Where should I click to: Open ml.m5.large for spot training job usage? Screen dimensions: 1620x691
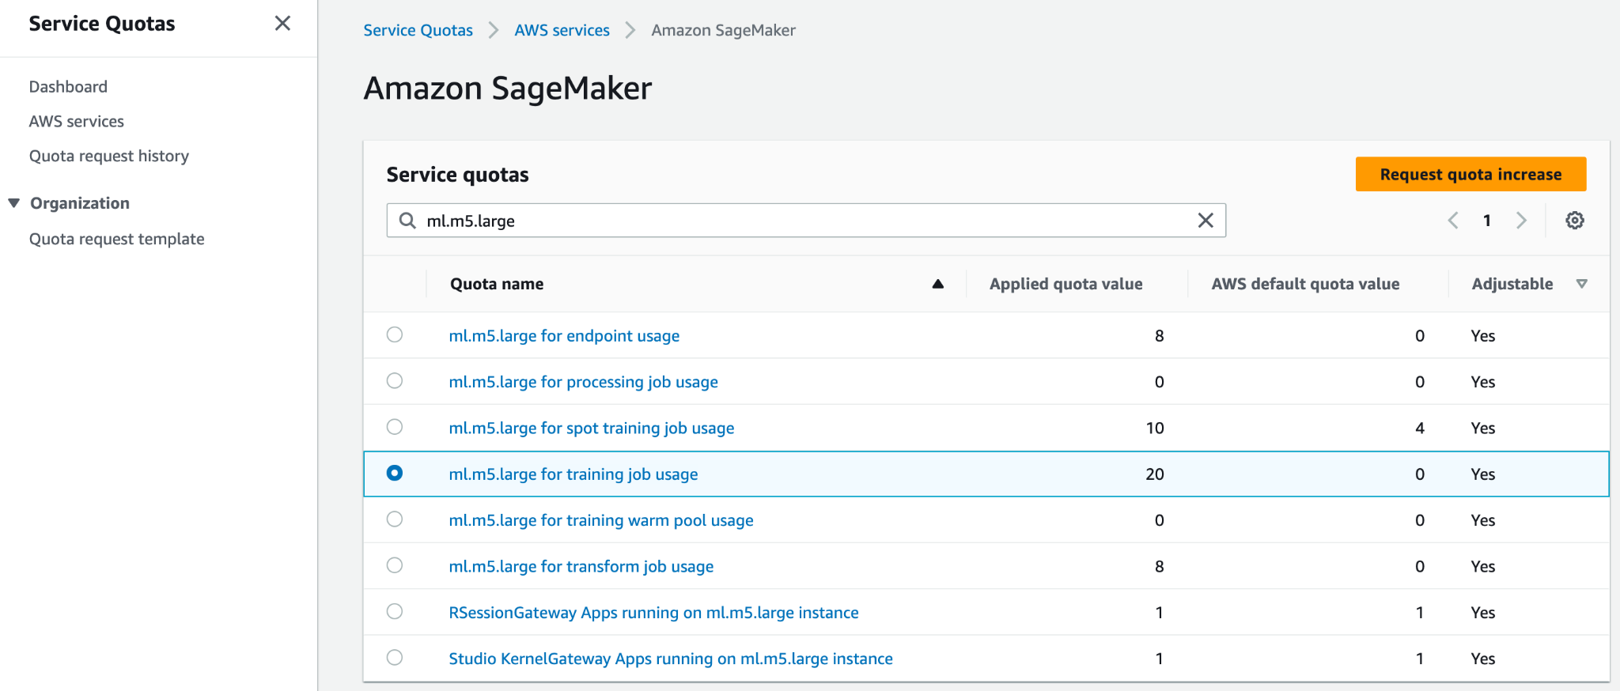point(591,428)
